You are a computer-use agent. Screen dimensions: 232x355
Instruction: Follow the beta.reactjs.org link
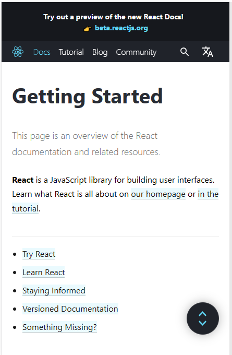tap(121, 28)
